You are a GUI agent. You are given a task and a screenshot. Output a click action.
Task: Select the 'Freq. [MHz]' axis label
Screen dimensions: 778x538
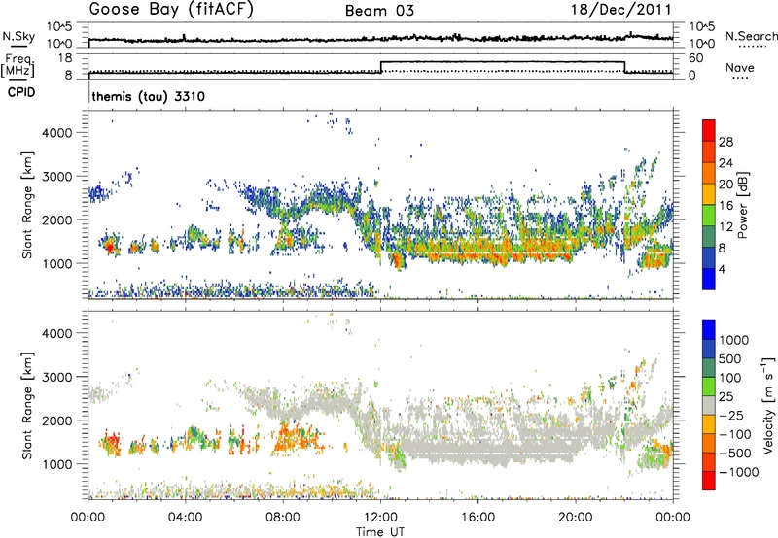pos(18,65)
